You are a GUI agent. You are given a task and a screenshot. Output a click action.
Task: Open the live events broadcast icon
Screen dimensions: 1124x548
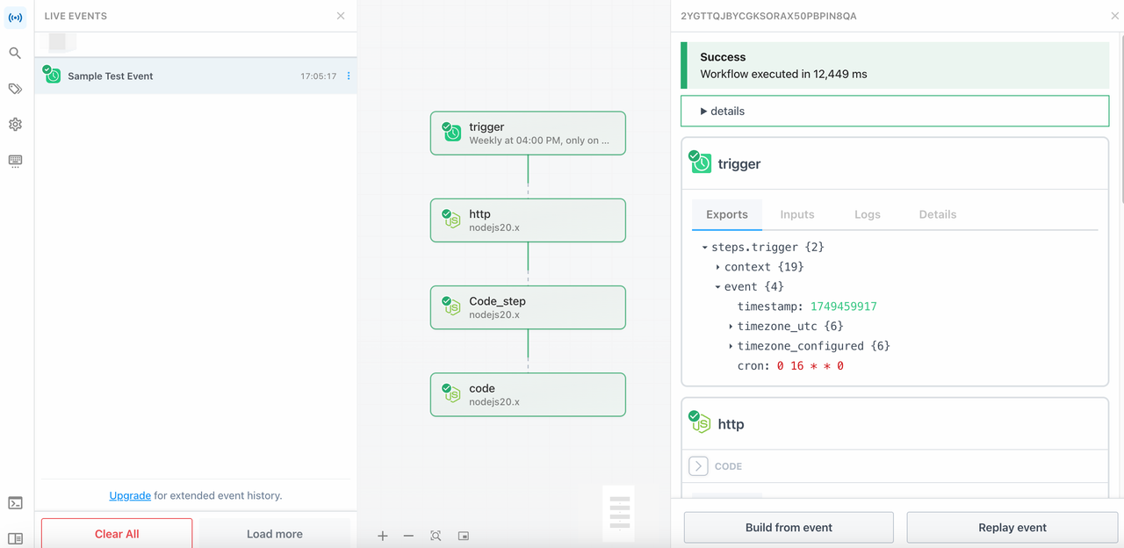point(15,18)
